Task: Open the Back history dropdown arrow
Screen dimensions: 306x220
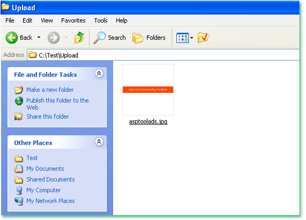Action: 39,37
